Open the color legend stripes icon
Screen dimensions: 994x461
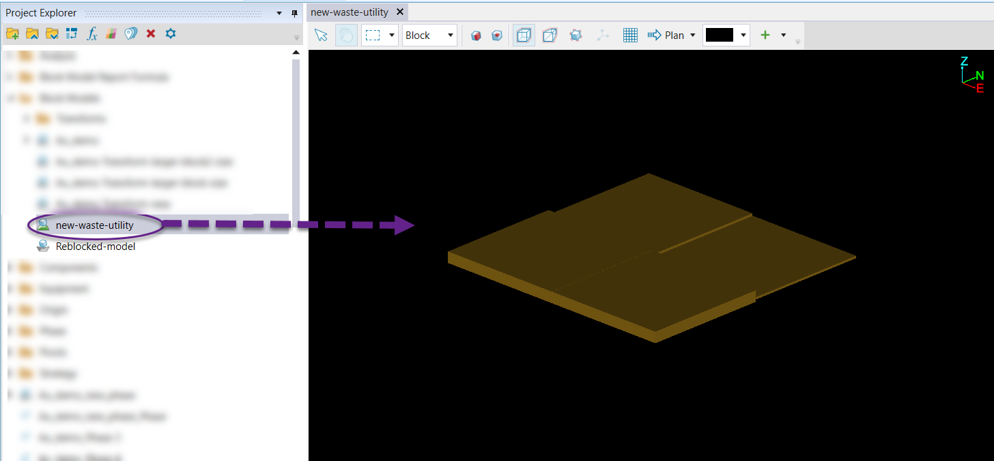tap(111, 33)
